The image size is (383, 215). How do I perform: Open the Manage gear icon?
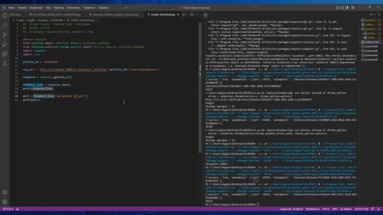(5, 202)
